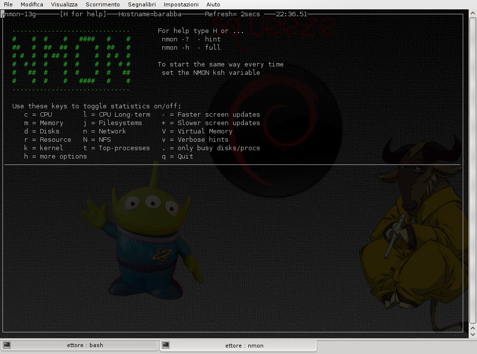Image resolution: width=477 pixels, height=354 pixels.
Task: Open the File menu
Action: [8, 4]
